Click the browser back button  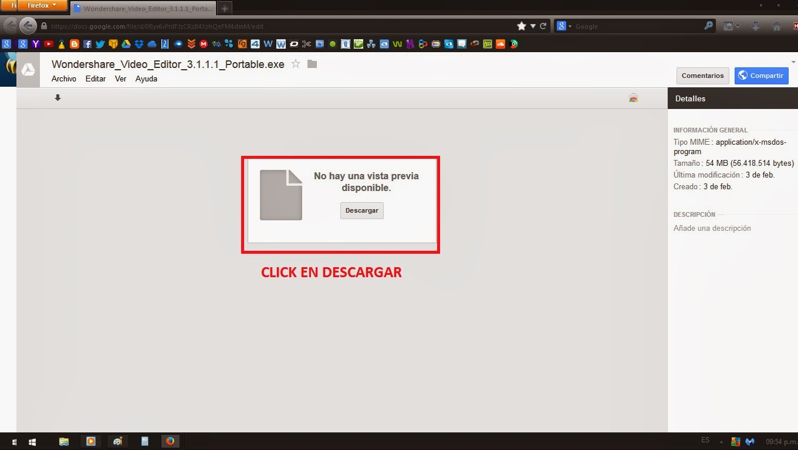pos(28,26)
